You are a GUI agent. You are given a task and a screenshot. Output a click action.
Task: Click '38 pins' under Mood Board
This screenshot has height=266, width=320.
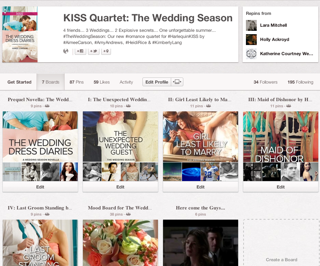(116, 214)
